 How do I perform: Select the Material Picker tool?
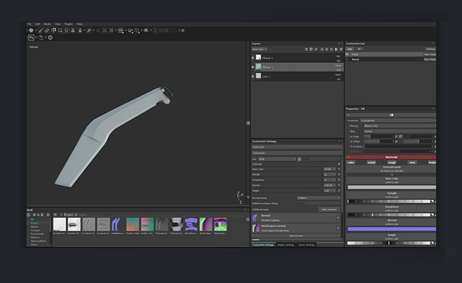click(89, 30)
